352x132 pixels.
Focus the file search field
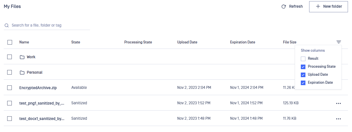[47, 25]
